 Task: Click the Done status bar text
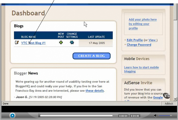6,104
